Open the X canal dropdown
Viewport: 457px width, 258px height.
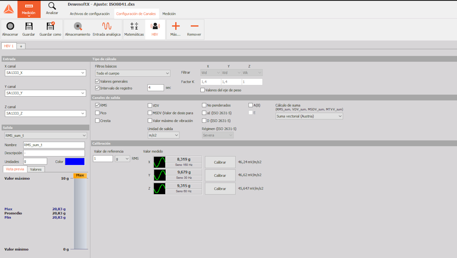(46, 73)
